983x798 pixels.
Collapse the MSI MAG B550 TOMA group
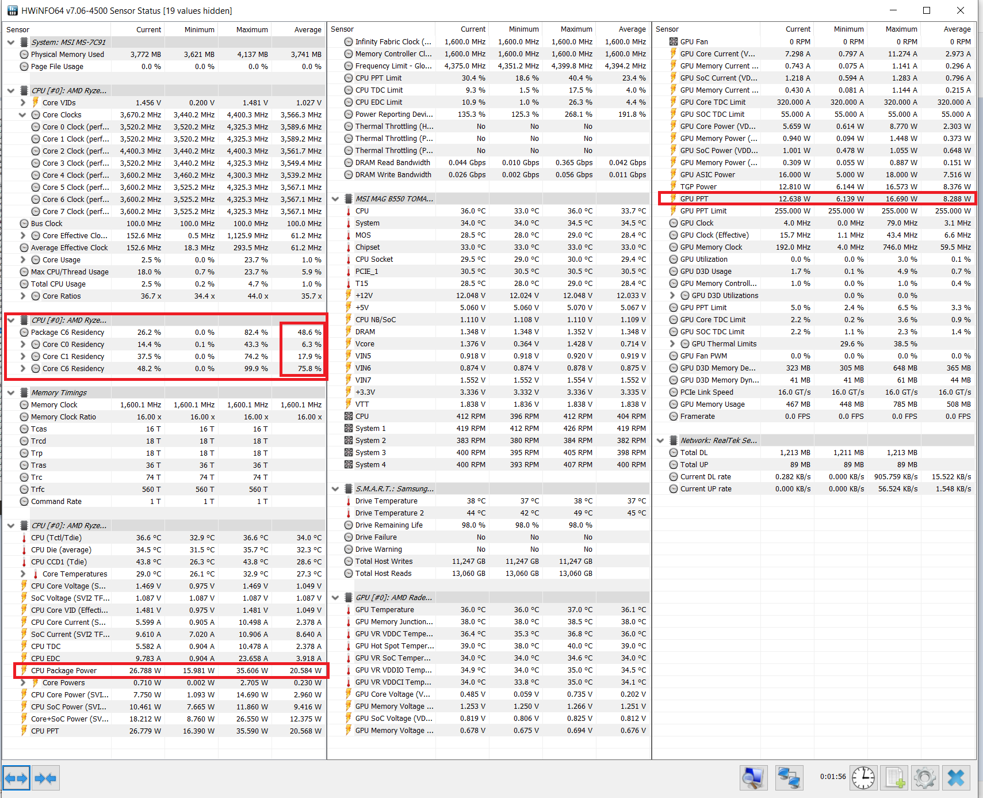[335, 198]
